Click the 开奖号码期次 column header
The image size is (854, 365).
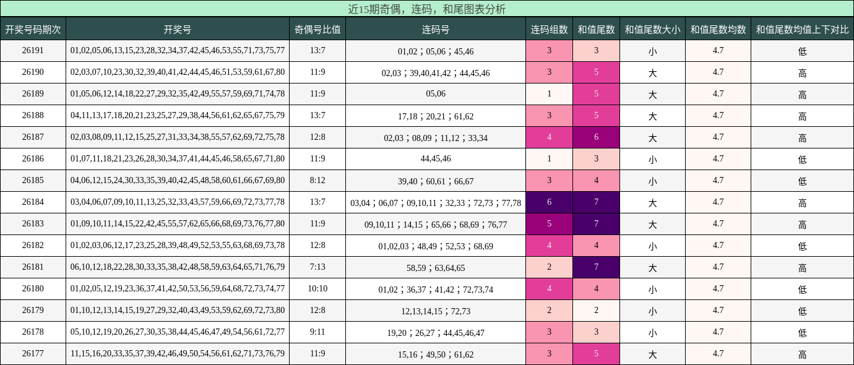(x=33, y=29)
